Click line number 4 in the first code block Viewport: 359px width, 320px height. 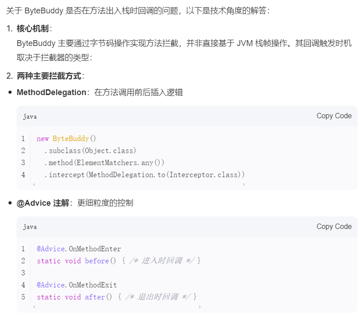click(23, 175)
